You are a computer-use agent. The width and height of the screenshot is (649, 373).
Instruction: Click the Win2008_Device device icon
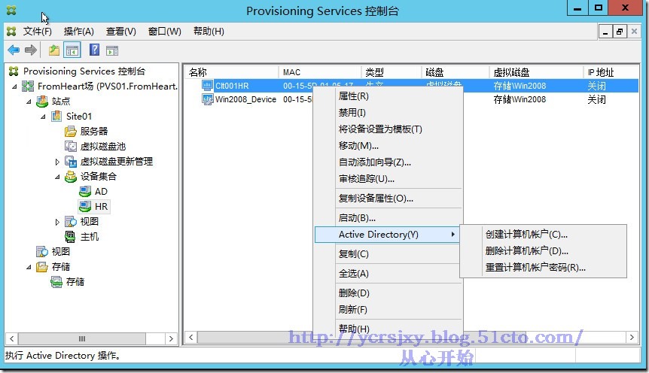pos(207,99)
